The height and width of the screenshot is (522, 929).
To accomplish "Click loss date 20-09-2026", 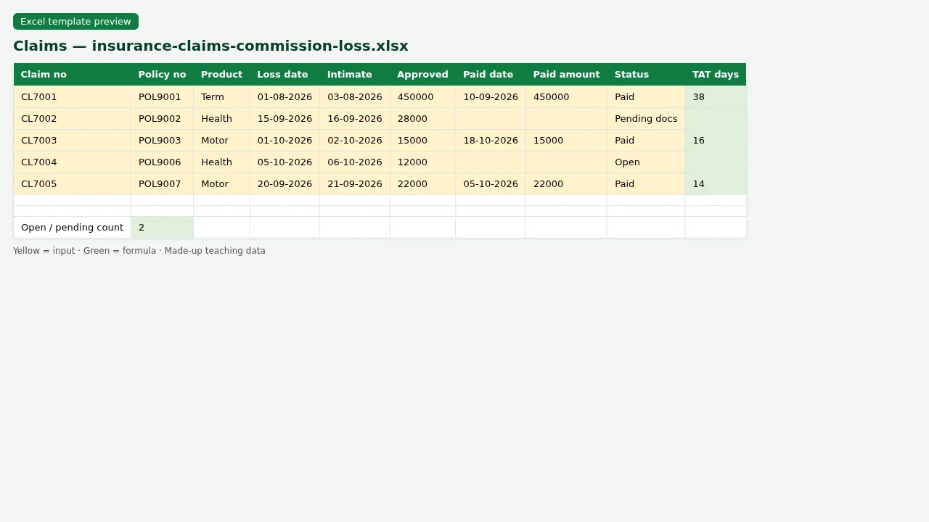I will point(285,184).
